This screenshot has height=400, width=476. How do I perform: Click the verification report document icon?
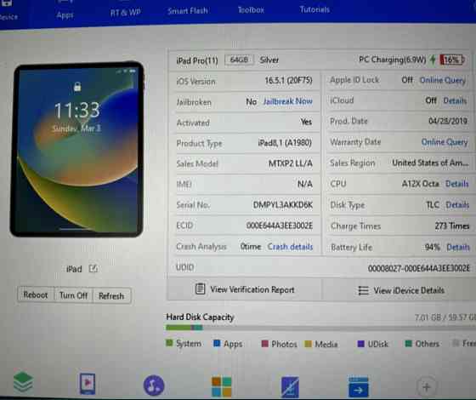point(200,289)
